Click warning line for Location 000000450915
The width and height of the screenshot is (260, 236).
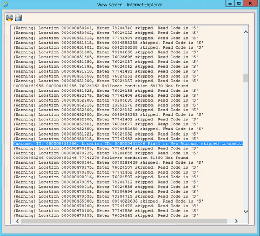click(x=106, y=139)
